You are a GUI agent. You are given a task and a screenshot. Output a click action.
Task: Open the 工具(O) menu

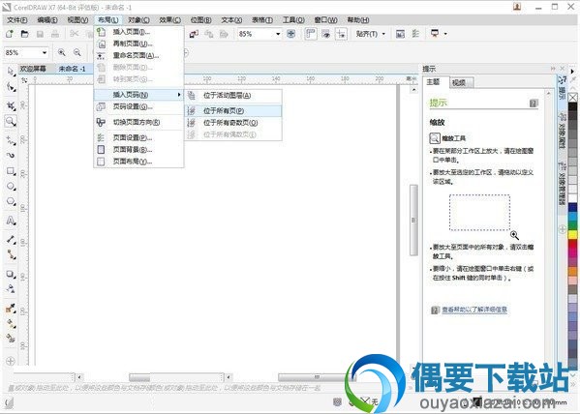point(293,20)
